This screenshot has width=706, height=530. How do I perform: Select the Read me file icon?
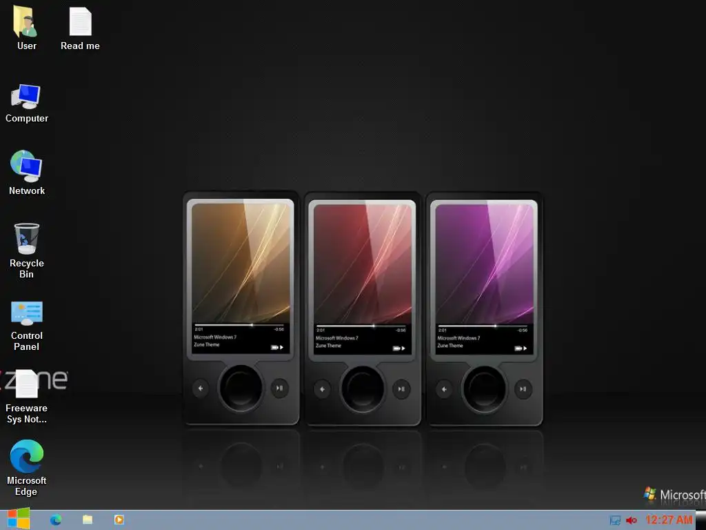80,28
